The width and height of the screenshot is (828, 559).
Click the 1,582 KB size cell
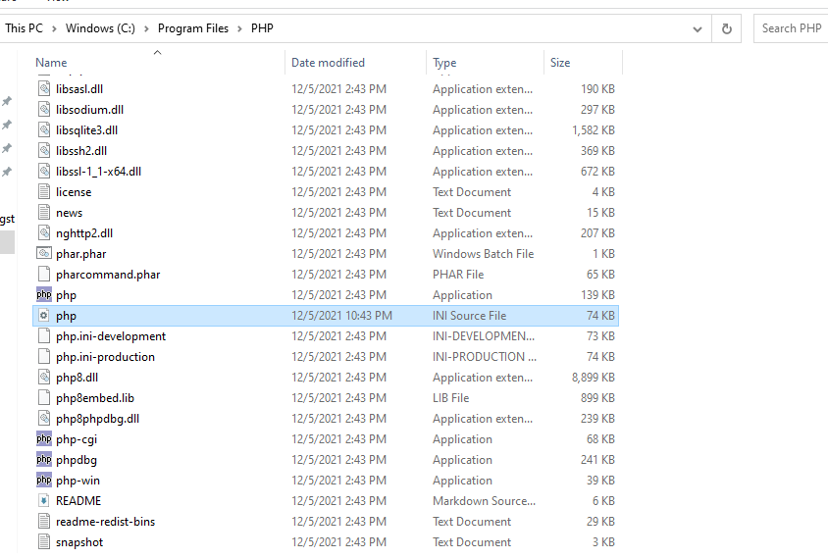[x=593, y=129]
